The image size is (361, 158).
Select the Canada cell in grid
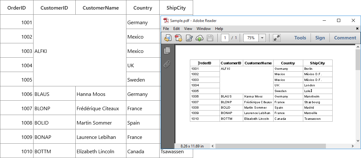click(x=143, y=151)
